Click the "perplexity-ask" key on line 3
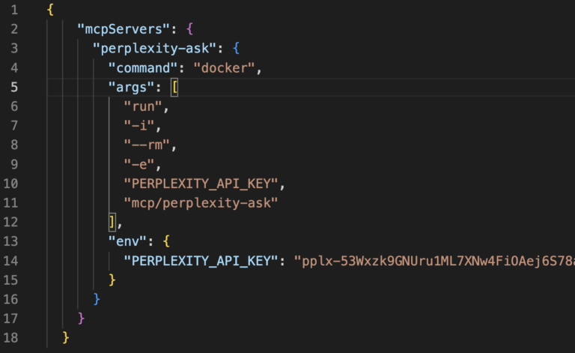The height and width of the screenshot is (353, 575). click(x=153, y=49)
